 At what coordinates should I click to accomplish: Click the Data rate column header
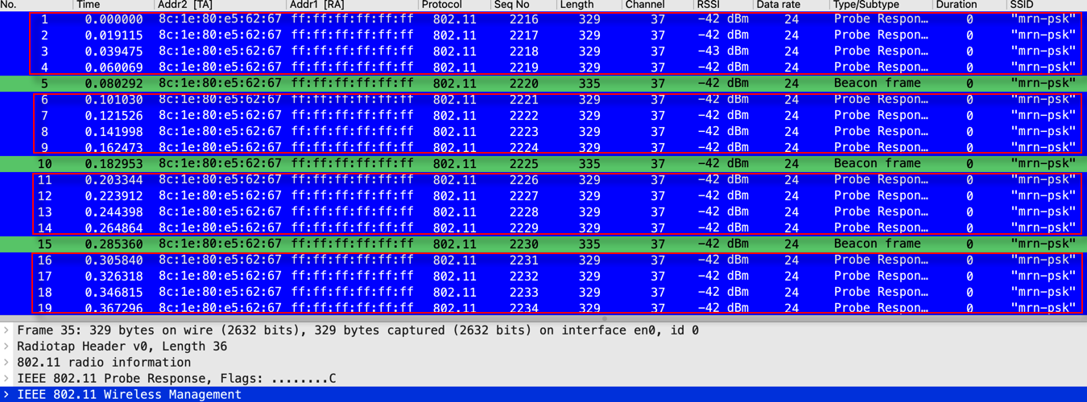[778, 5]
